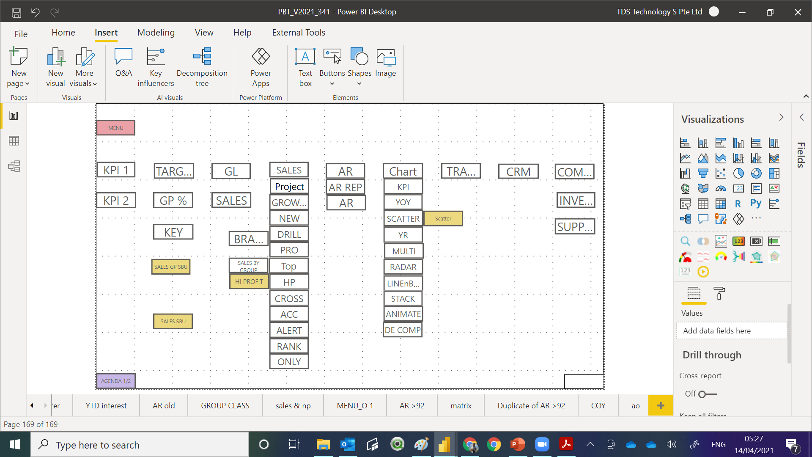The height and width of the screenshot is (457, 812).
Task: Click the MENU button on canvas
Action: click(x=116, y=128)
